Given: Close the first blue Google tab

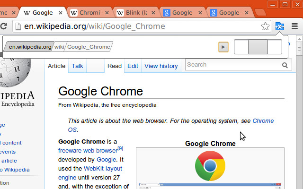Looking at the screenshot, I should click(200, 13).
